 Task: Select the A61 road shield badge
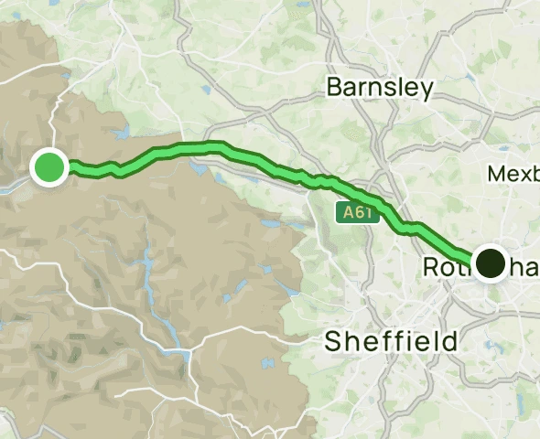coord(358,212)
